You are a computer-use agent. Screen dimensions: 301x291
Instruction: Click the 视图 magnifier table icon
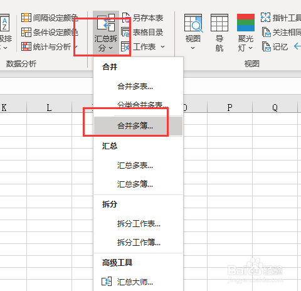[x=193, y=23]
